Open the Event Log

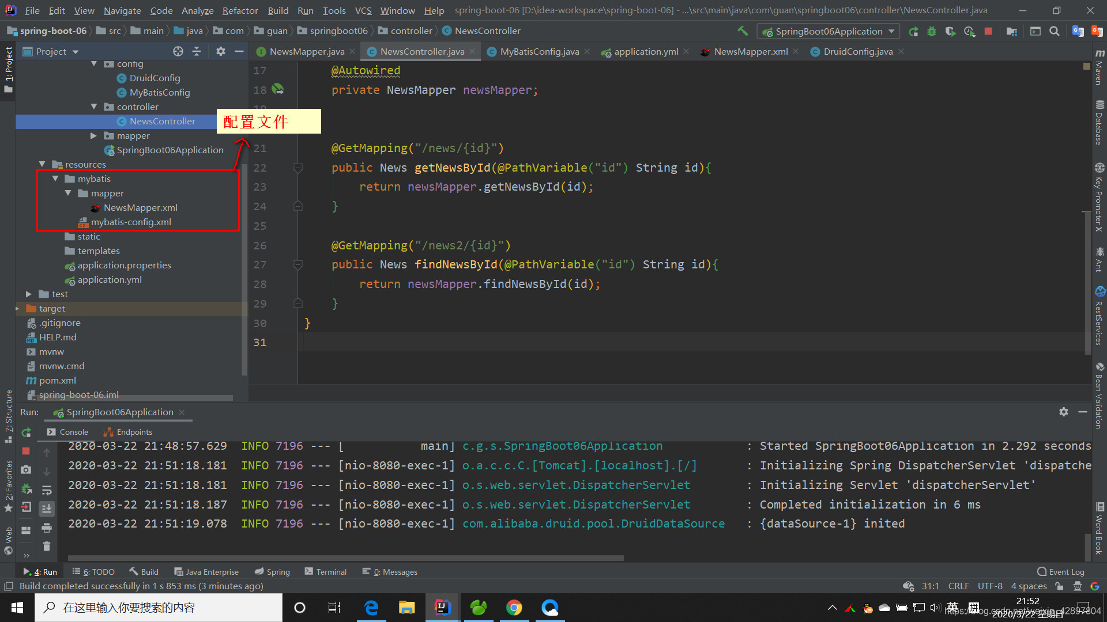pyautogui.click(x=1060, y=572)
